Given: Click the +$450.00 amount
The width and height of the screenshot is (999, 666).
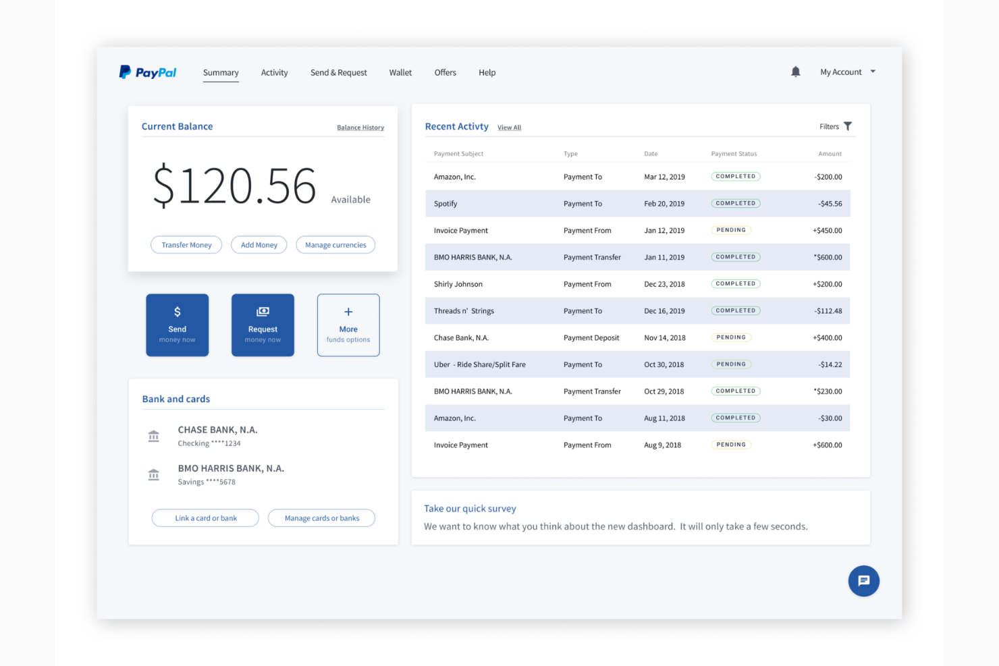Looking at the screenshot, I should (828, 230).
